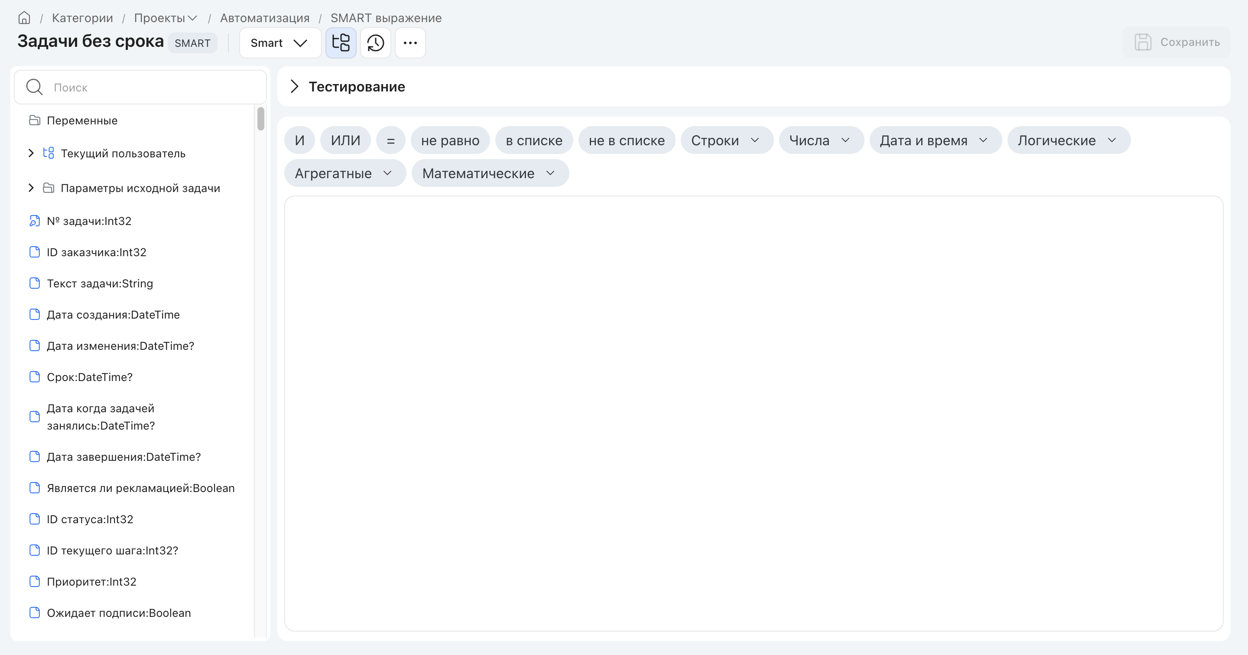
Task: Click the save disk icon
Action: click(1143, 42)
